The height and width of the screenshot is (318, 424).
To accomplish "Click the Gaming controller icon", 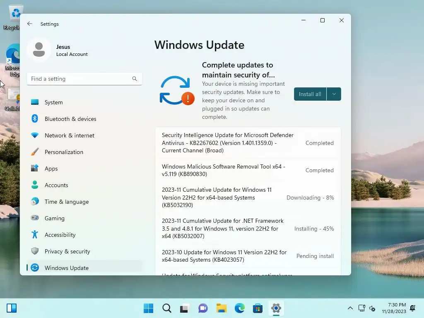I will 35,218.
